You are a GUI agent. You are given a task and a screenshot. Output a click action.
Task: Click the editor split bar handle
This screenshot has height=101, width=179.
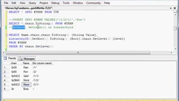click(x=175, y=12)
